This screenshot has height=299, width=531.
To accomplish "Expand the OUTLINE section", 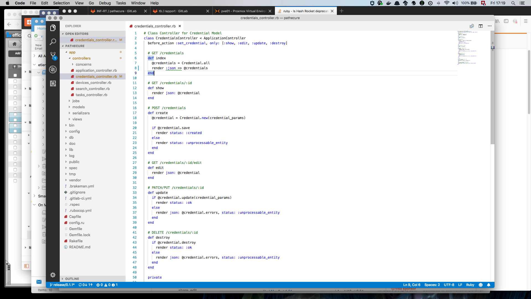I will pos(72,279).
